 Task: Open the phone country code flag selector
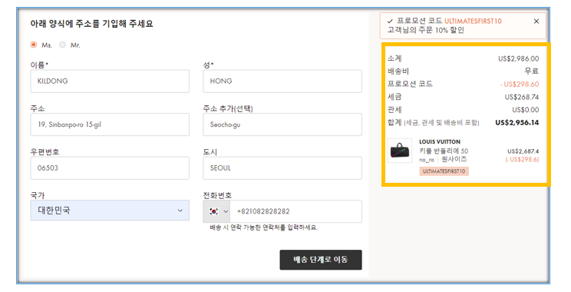click(216, 211)
